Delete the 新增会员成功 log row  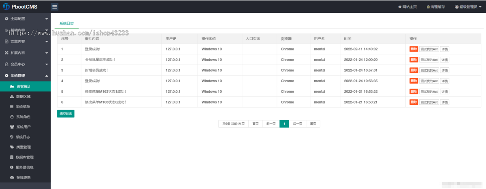(x=414, y=70)
